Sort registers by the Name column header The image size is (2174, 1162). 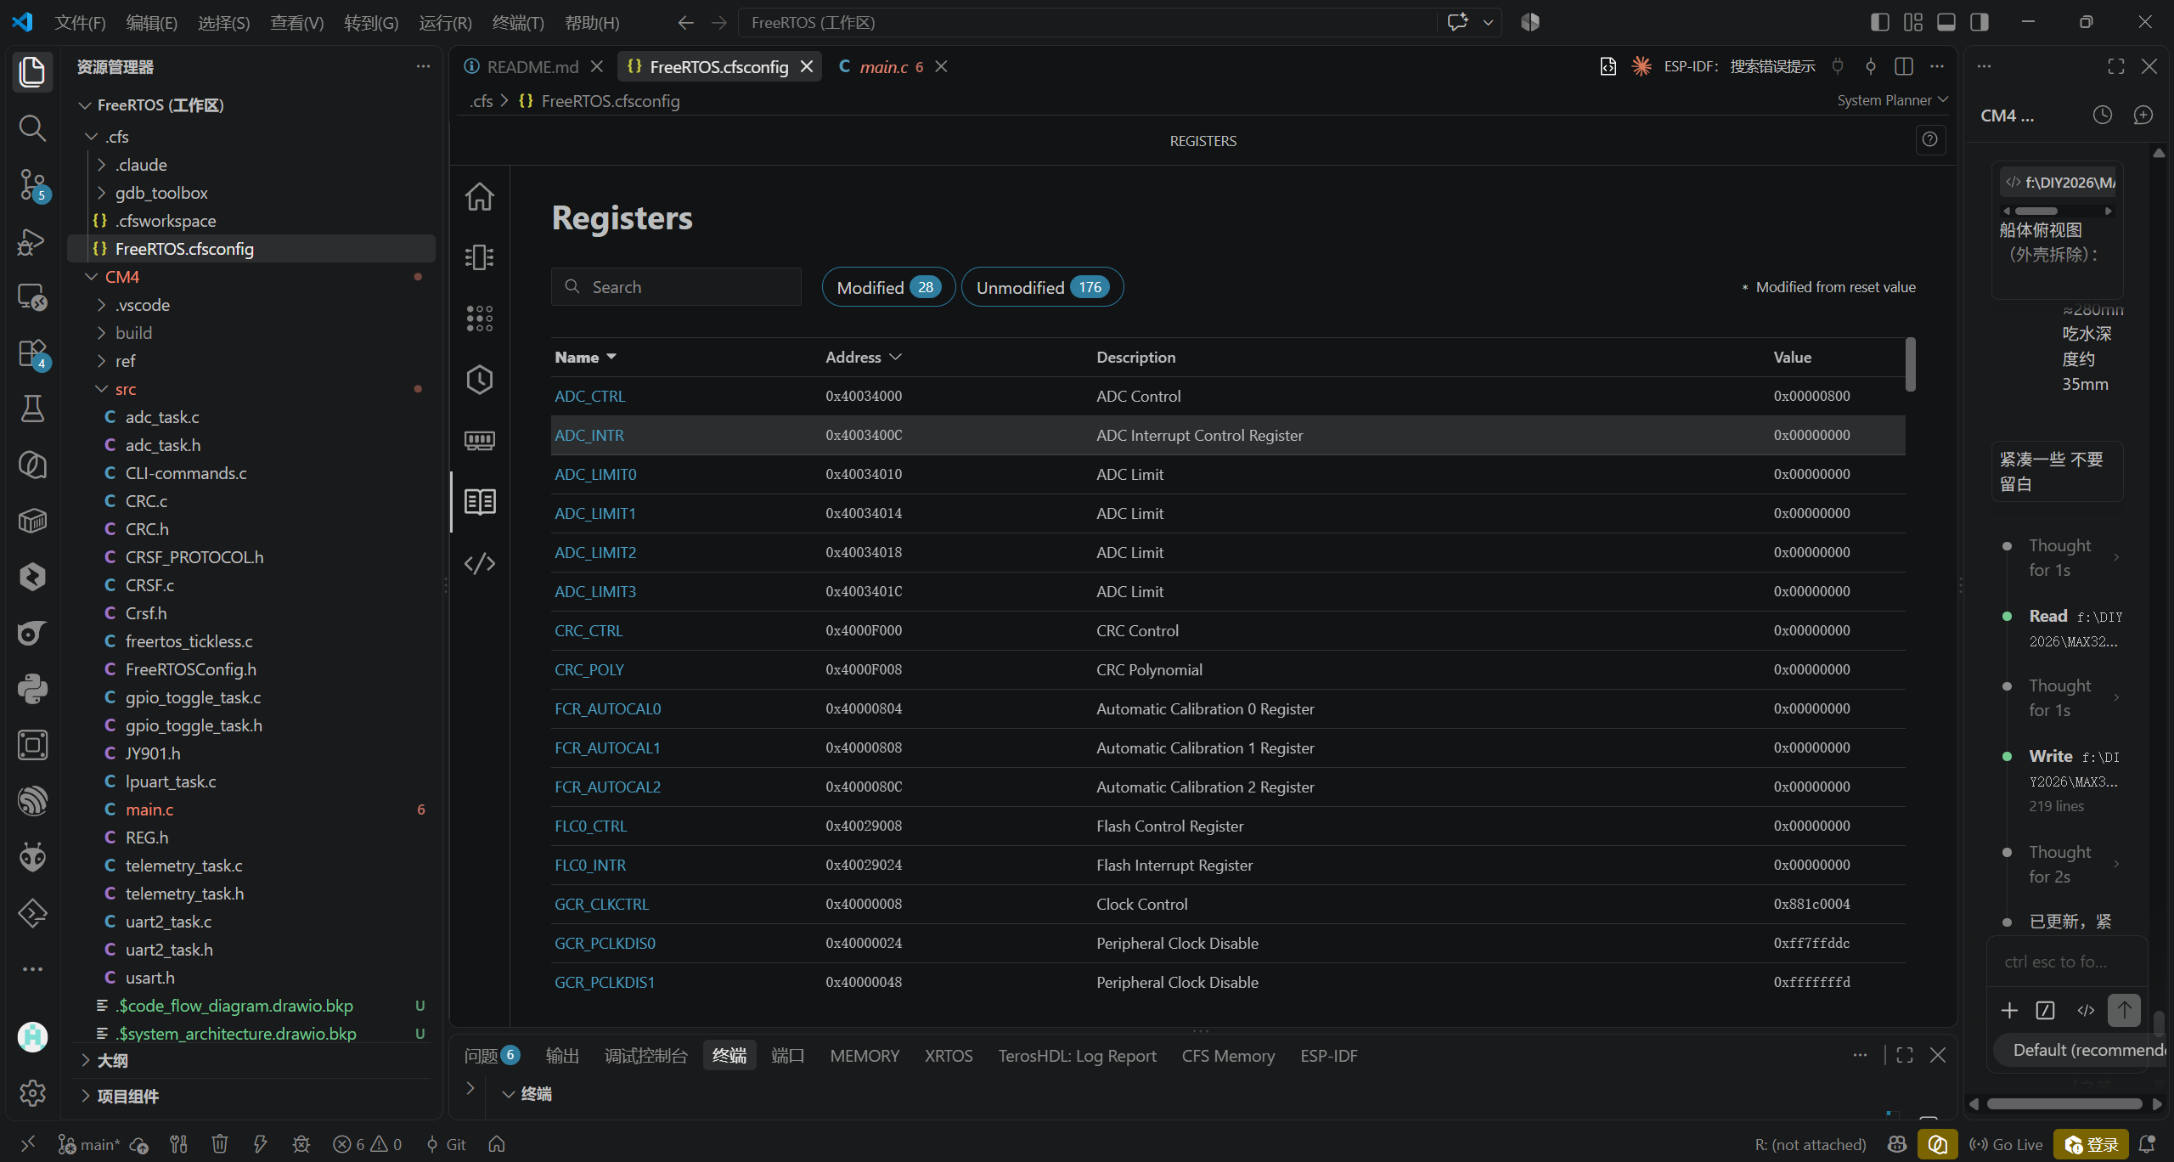pyautogui.click(x=585, y=358)
